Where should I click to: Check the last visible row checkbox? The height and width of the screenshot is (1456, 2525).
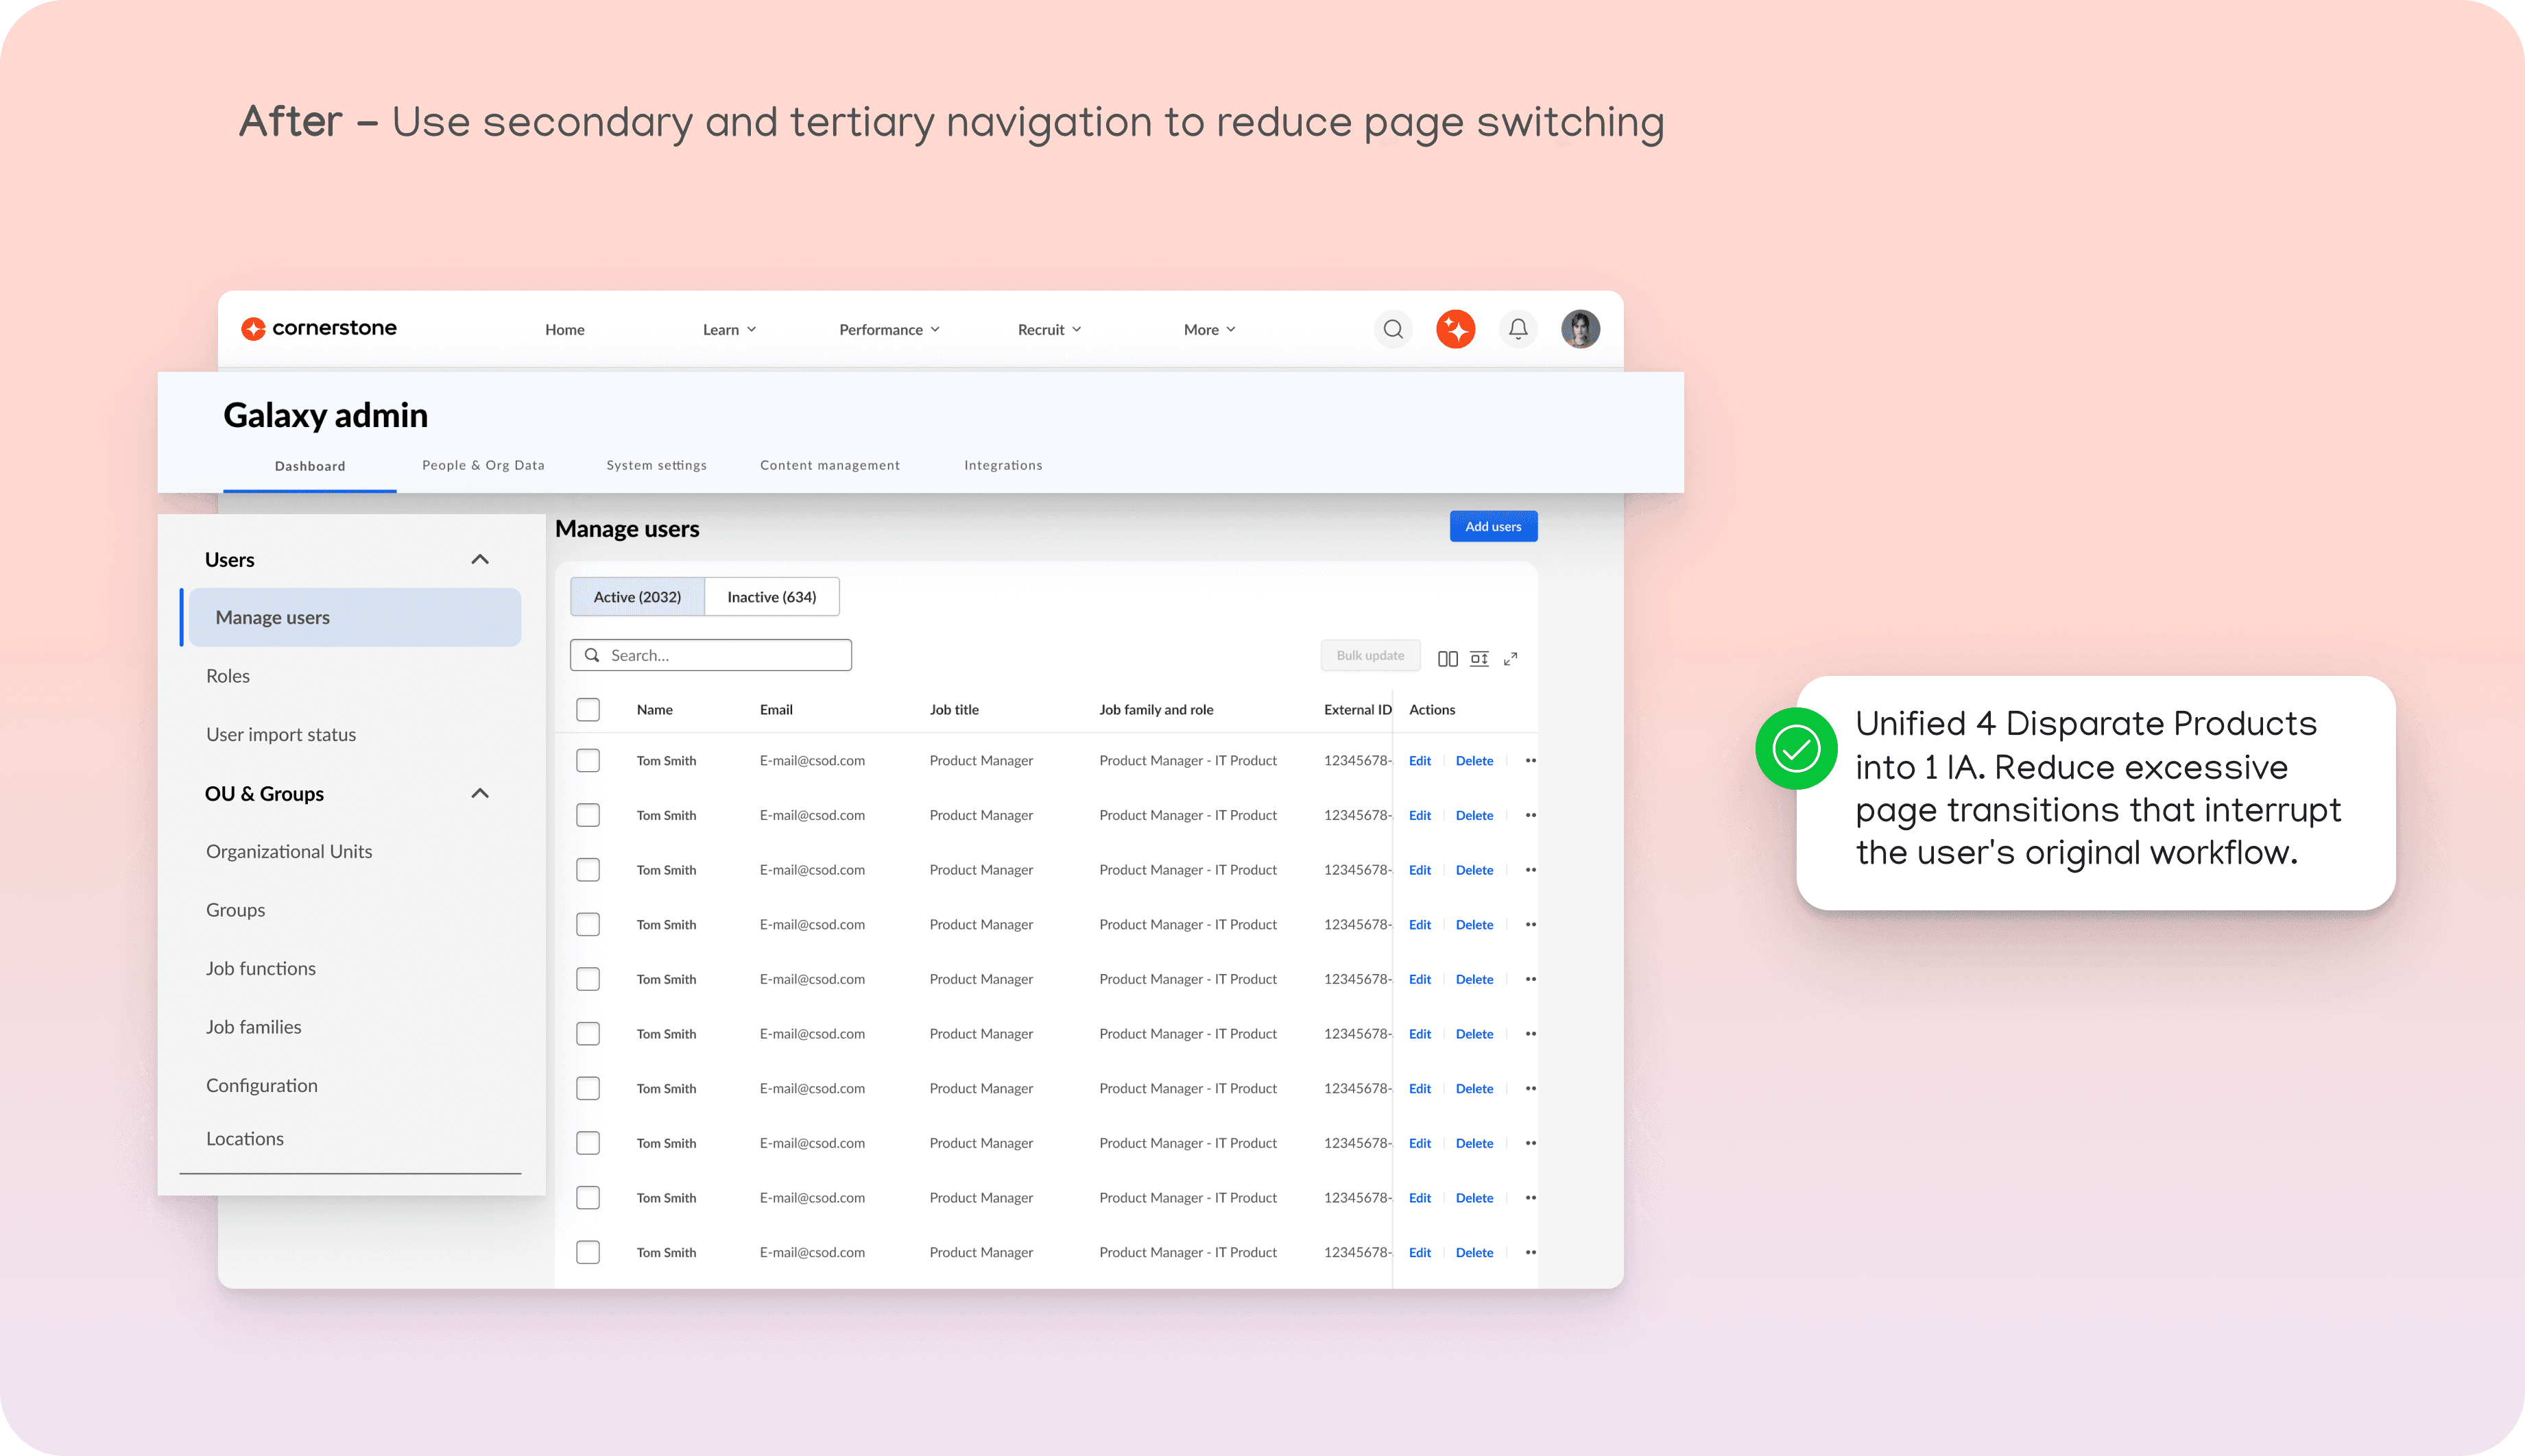coord(588,1252)
